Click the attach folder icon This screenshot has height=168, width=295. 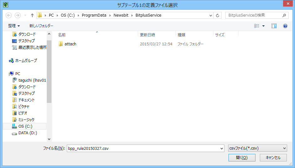tap(61, 44)
